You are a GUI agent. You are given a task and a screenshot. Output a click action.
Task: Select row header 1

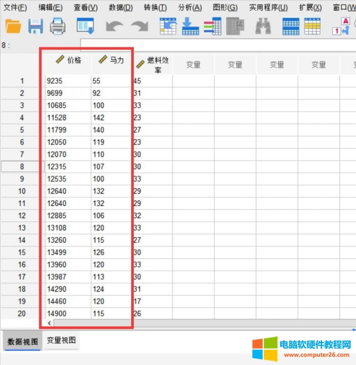pos(22,81)
